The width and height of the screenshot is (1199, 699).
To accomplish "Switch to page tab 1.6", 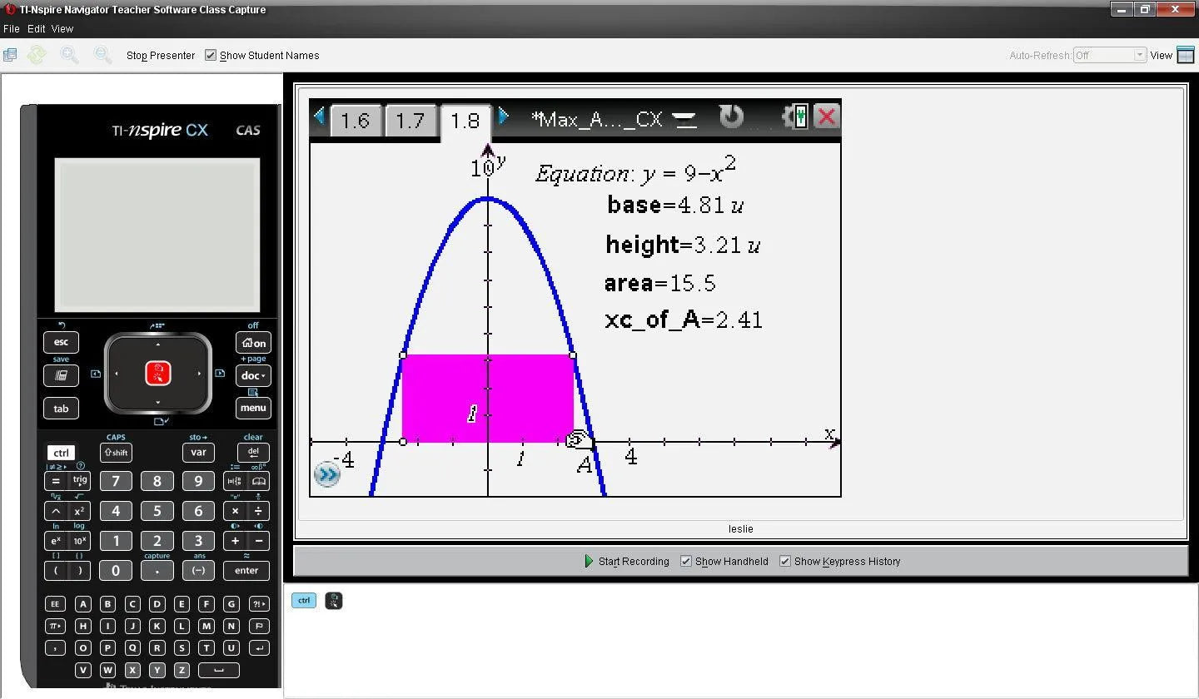I will [356, 121].
